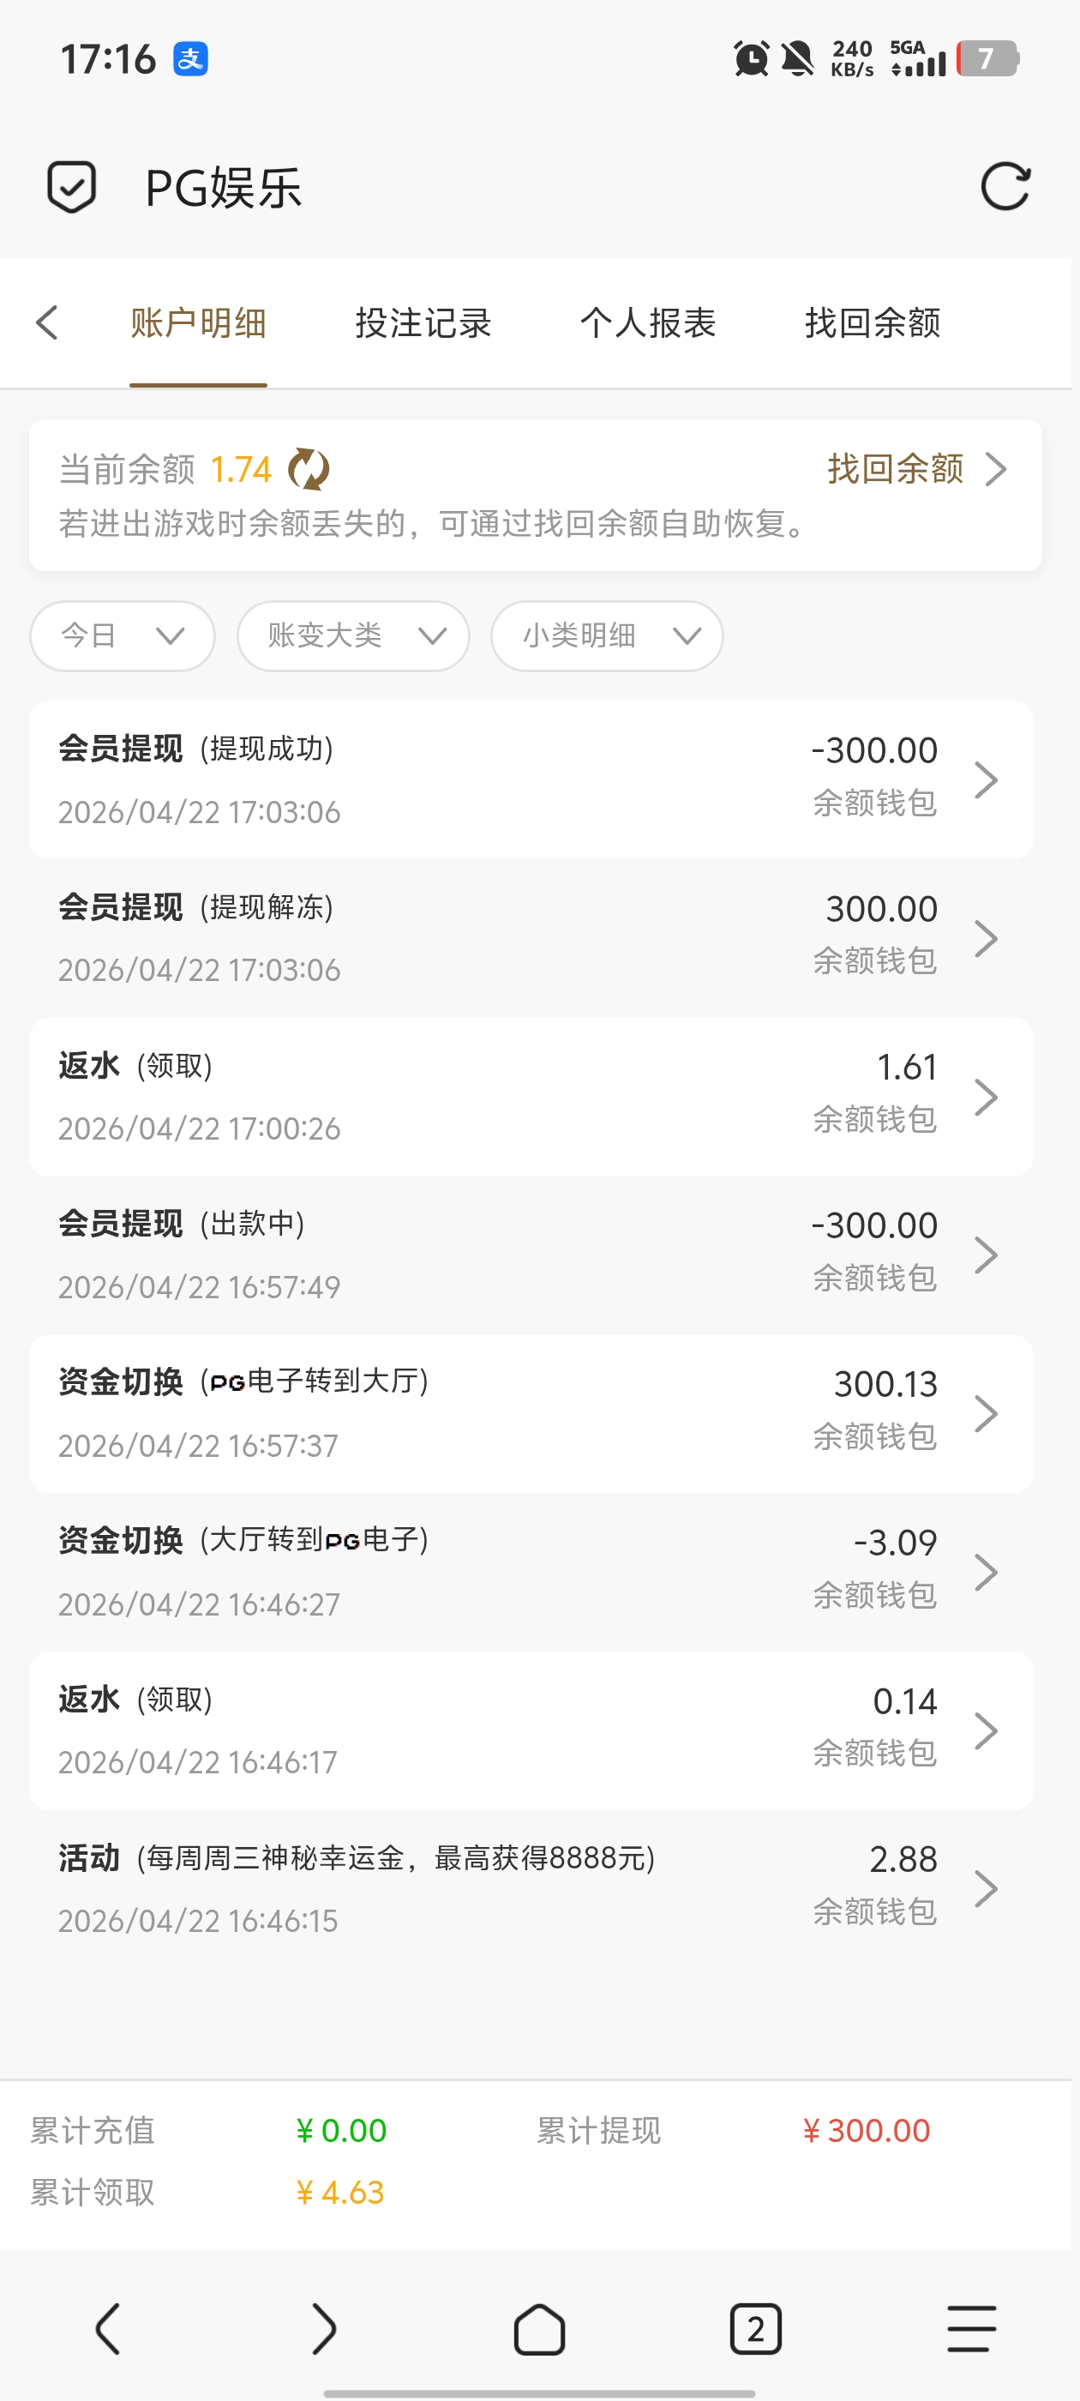View details of the 返水 1.61 entry
The width and height of the screenshot is (1080, 2401).
pos(531,1097)
